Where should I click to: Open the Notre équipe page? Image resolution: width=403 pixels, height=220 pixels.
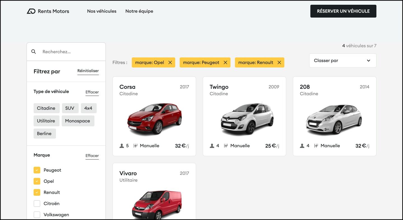click(x=139, y=11)
